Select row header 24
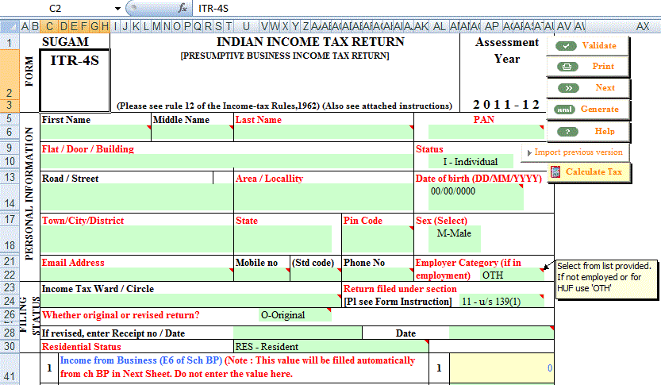The width and height of the screenshot is (661, 385). point(10,301)
